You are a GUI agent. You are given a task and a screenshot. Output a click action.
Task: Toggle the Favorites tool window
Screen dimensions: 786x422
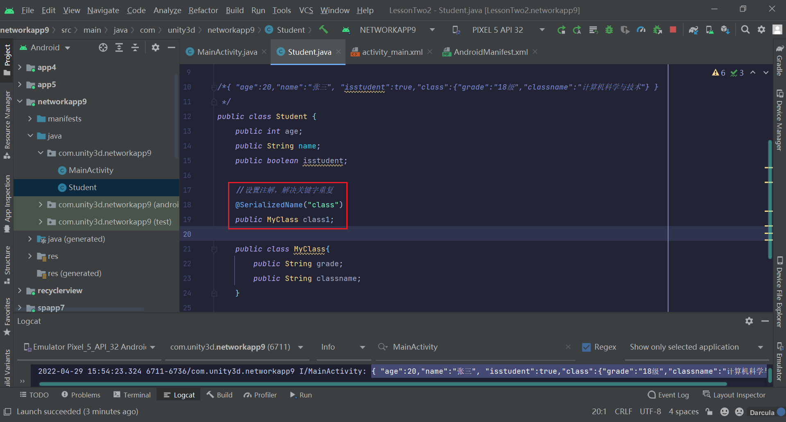pyautogui.click(x=7, y=317)
